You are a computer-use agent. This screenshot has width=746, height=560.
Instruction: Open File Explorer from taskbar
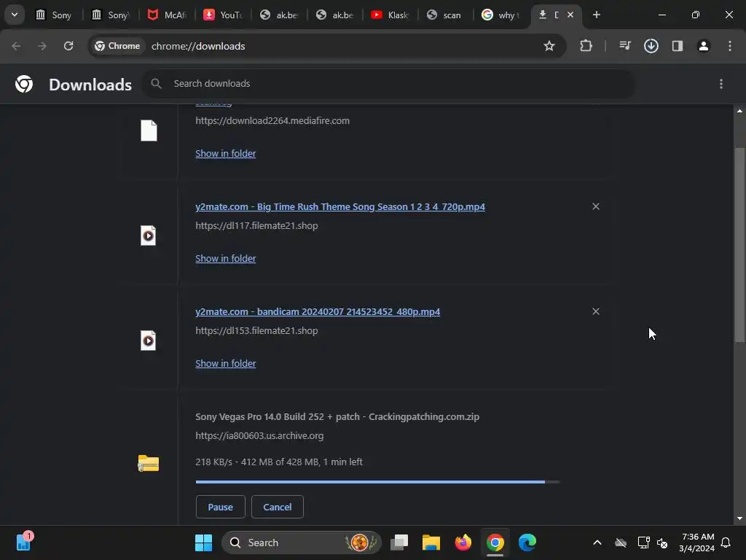pos(431,542)
